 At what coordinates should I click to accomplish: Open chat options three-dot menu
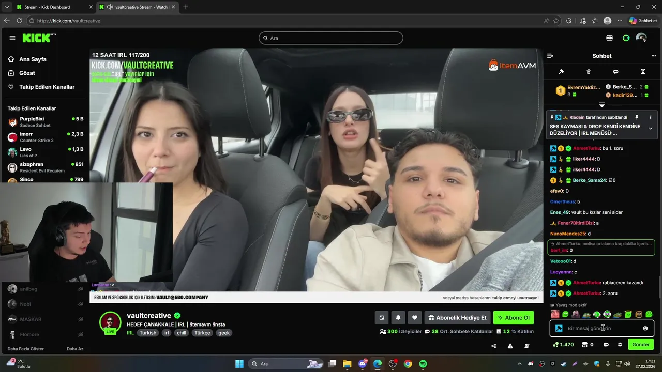point(654,56)
